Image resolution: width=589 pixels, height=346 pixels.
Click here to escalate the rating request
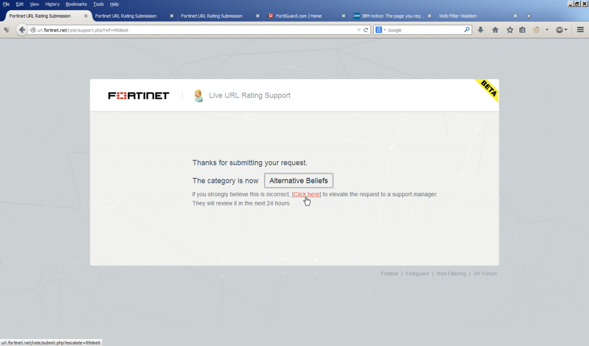click(307, 194)
